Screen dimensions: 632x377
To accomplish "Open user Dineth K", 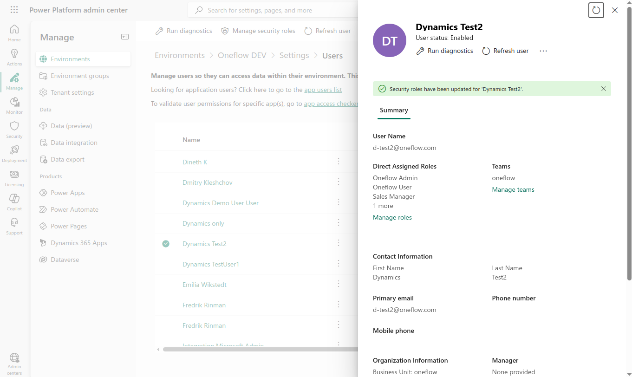I will click(195, 162).
